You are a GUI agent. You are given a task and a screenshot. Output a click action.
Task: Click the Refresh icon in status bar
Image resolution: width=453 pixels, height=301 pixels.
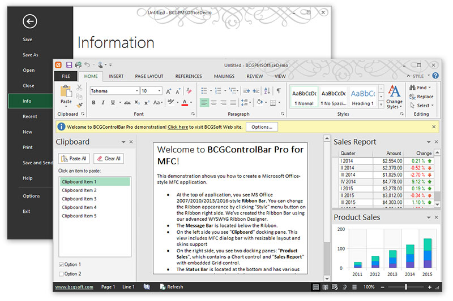point(163,287)
